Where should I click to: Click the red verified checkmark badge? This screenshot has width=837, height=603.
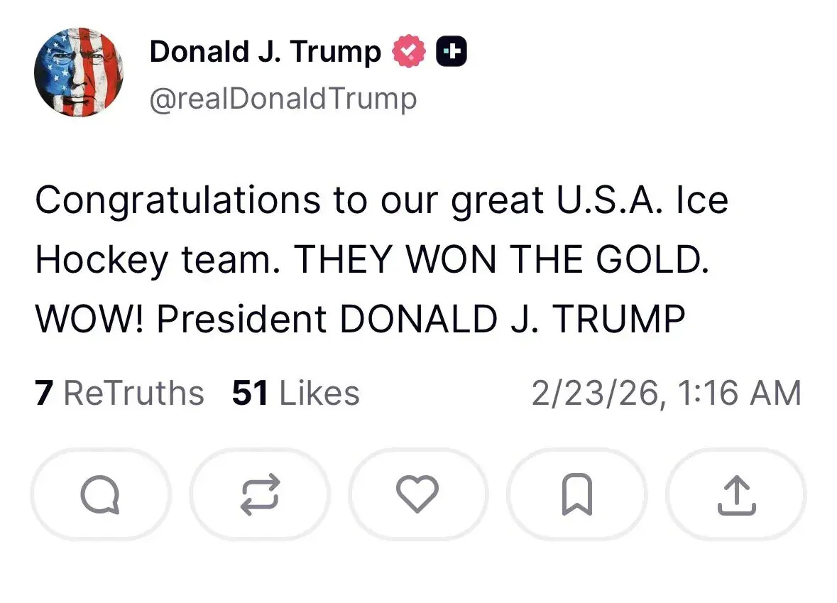click(408, 52)
